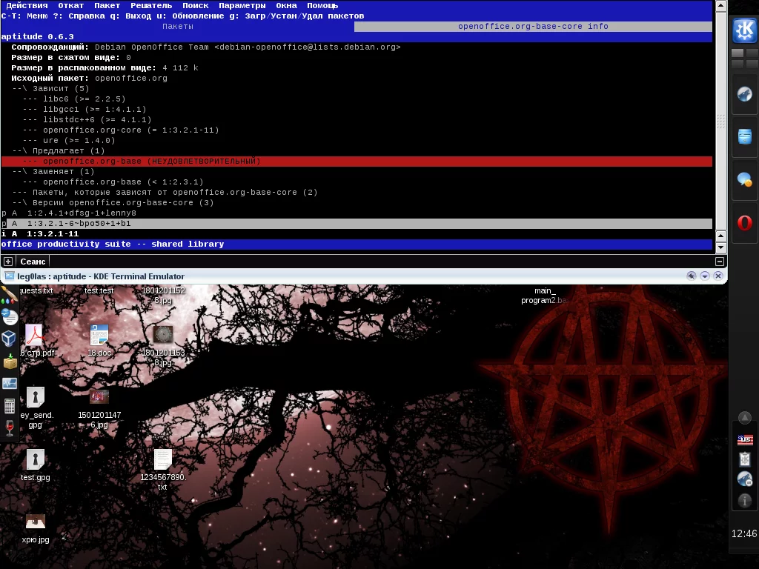Launch VirtualBox cube icon
This screenshot has height=569, width=759.
point(9,338)
